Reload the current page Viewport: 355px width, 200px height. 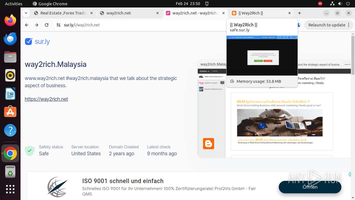click(x=47, y=25)
